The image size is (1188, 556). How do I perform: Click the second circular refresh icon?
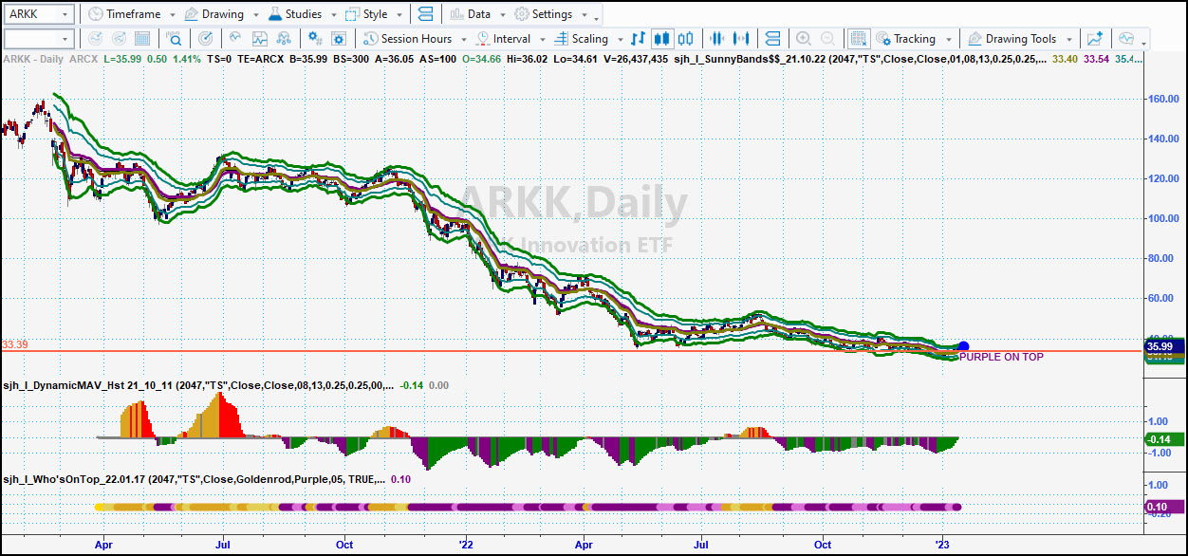(119, 39)
